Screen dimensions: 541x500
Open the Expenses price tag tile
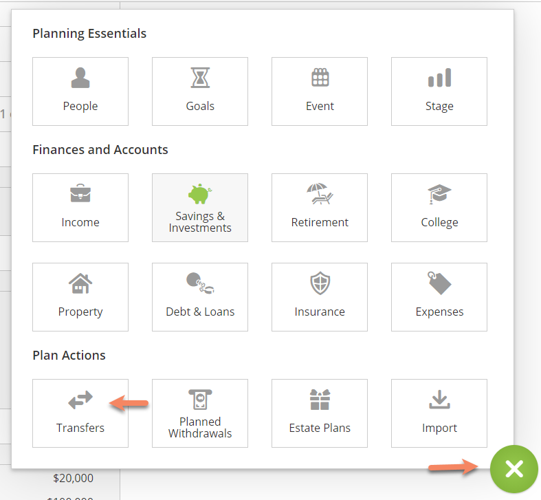pyautogui.click(x=439, y=297)
